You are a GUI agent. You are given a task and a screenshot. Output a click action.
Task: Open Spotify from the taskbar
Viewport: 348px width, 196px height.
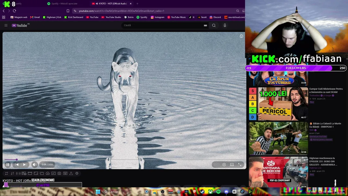tap(218, 192)
